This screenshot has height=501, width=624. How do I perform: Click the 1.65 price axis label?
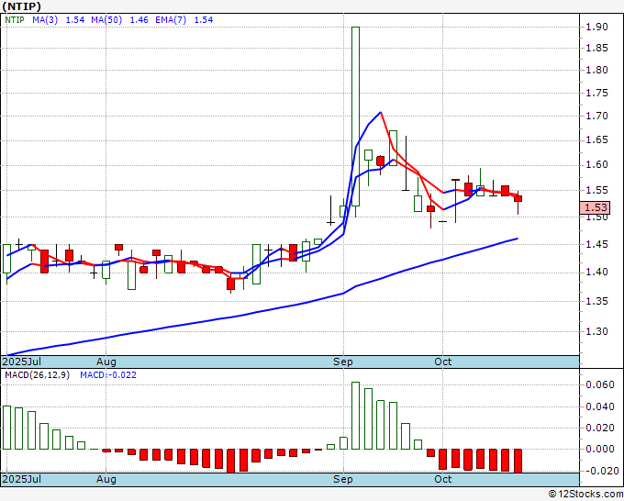point(596,140)
